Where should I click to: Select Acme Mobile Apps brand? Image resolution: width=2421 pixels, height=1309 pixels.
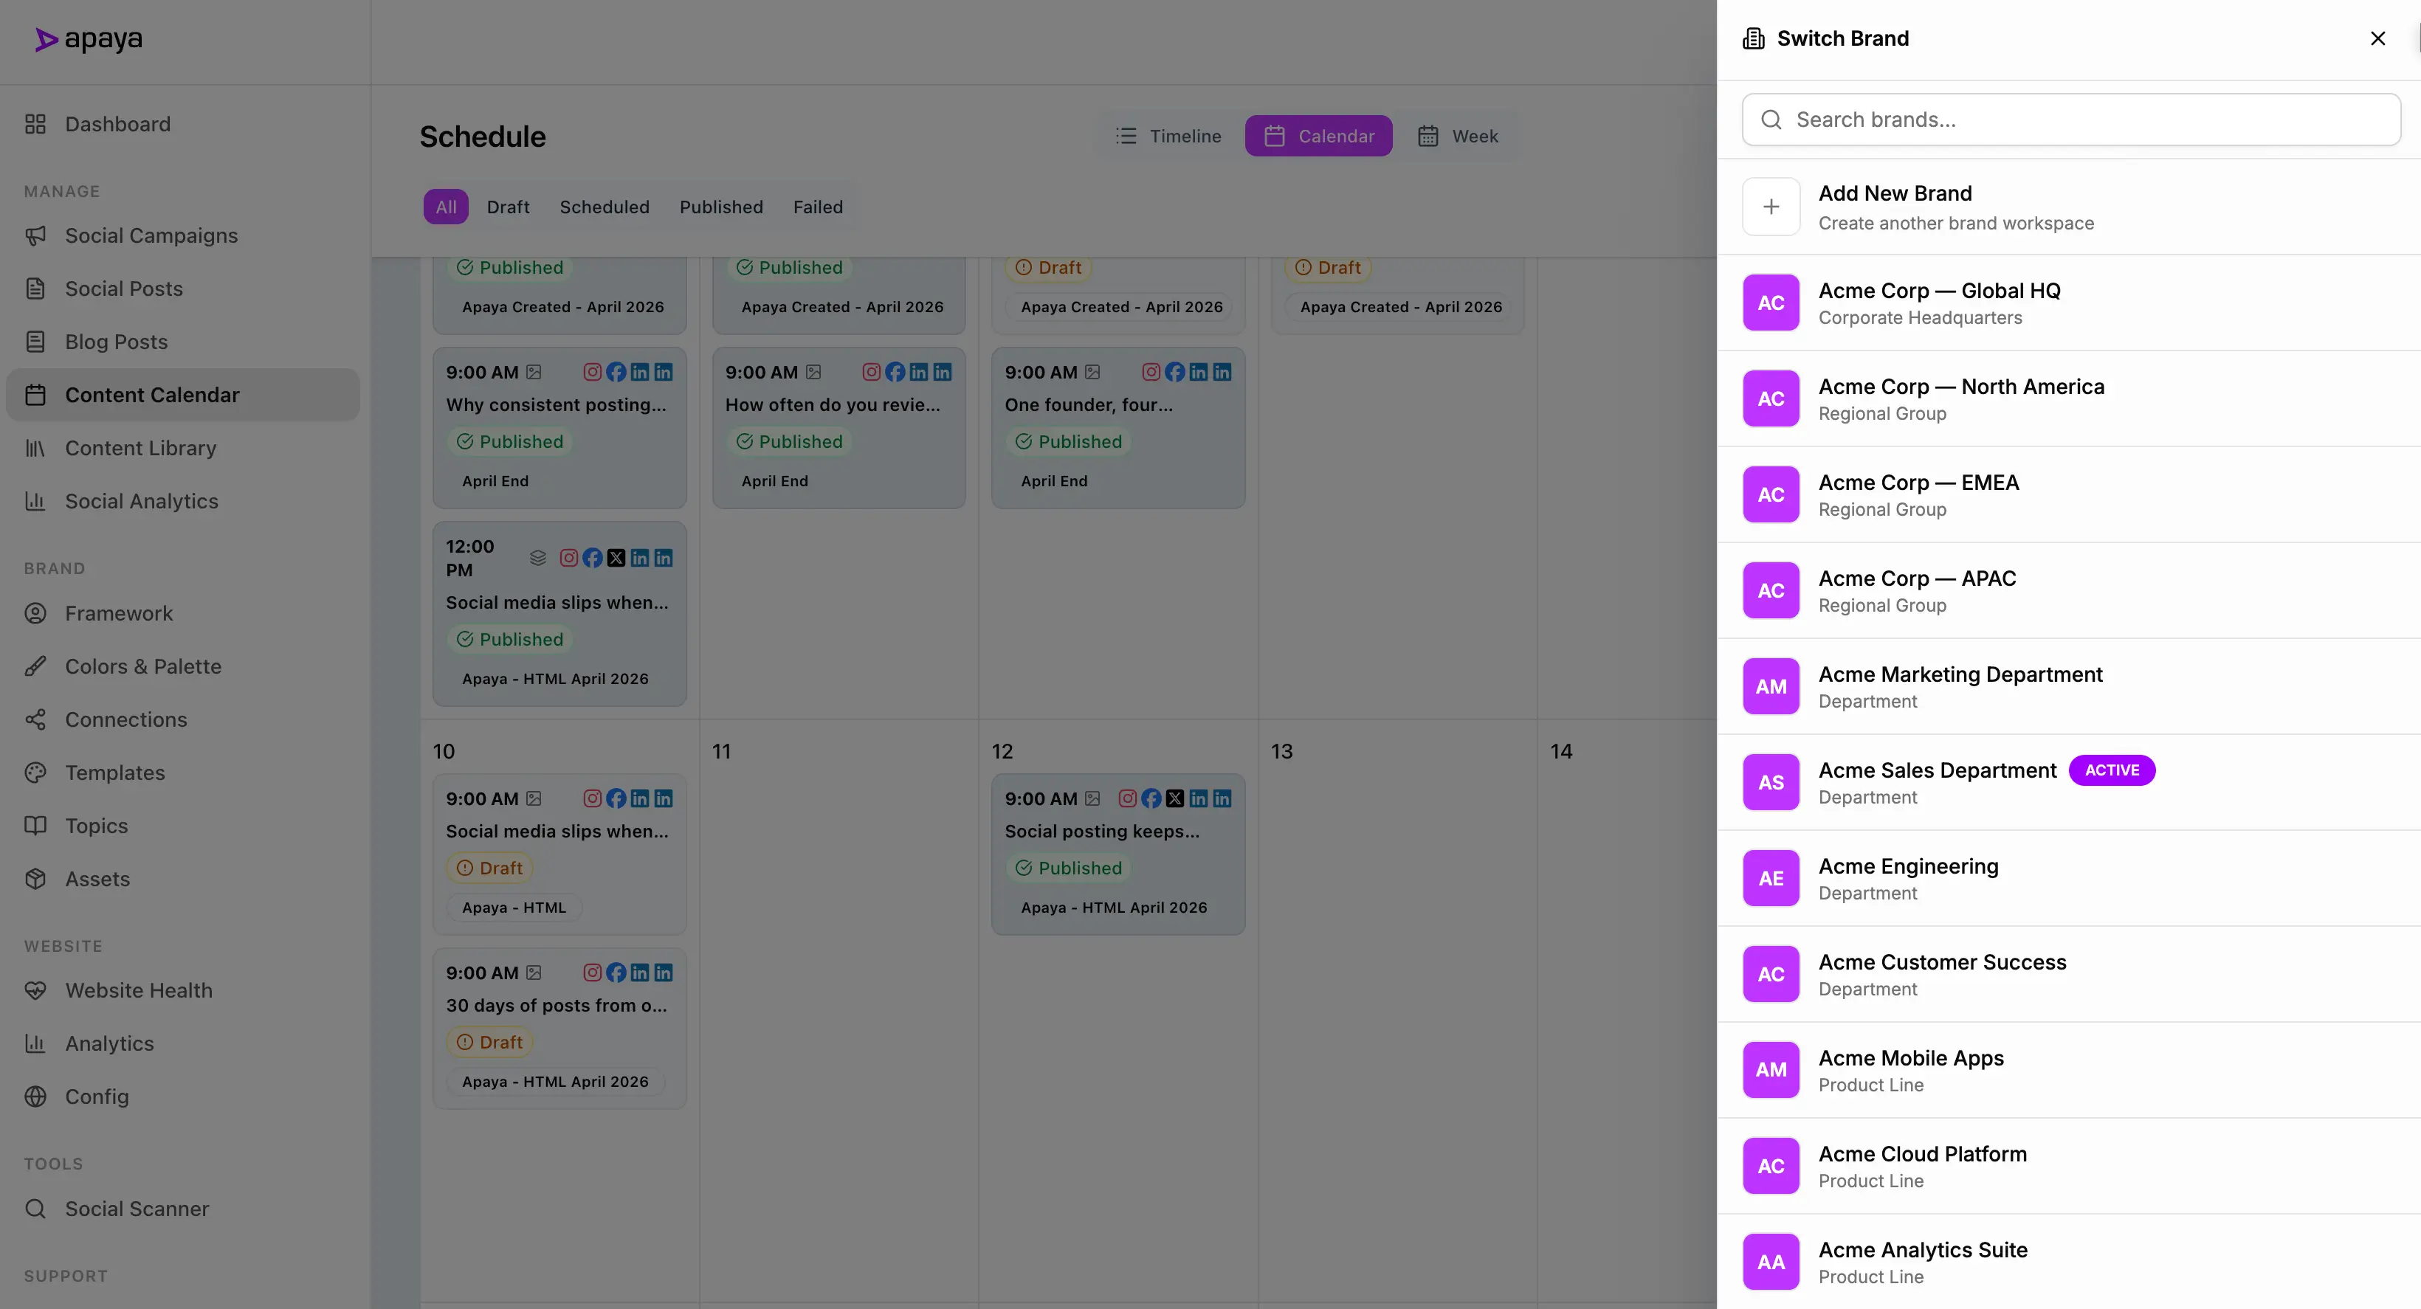click(2069, 1069)
